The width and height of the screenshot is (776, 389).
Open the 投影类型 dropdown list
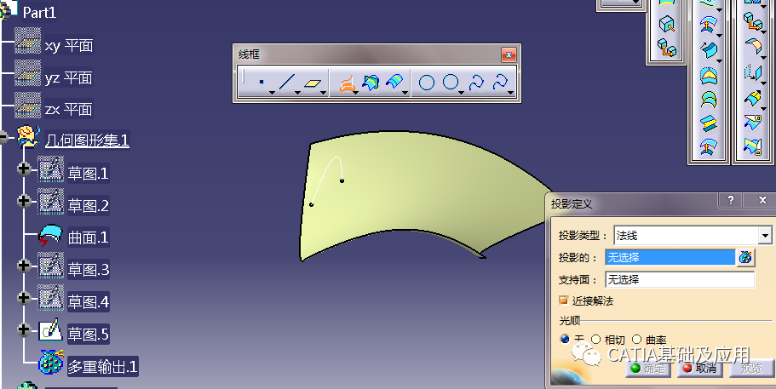tap(765, 235)
